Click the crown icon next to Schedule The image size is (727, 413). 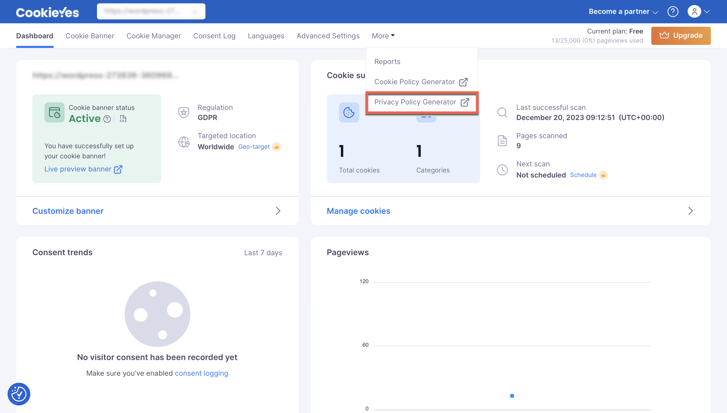[x=603, y=175]
